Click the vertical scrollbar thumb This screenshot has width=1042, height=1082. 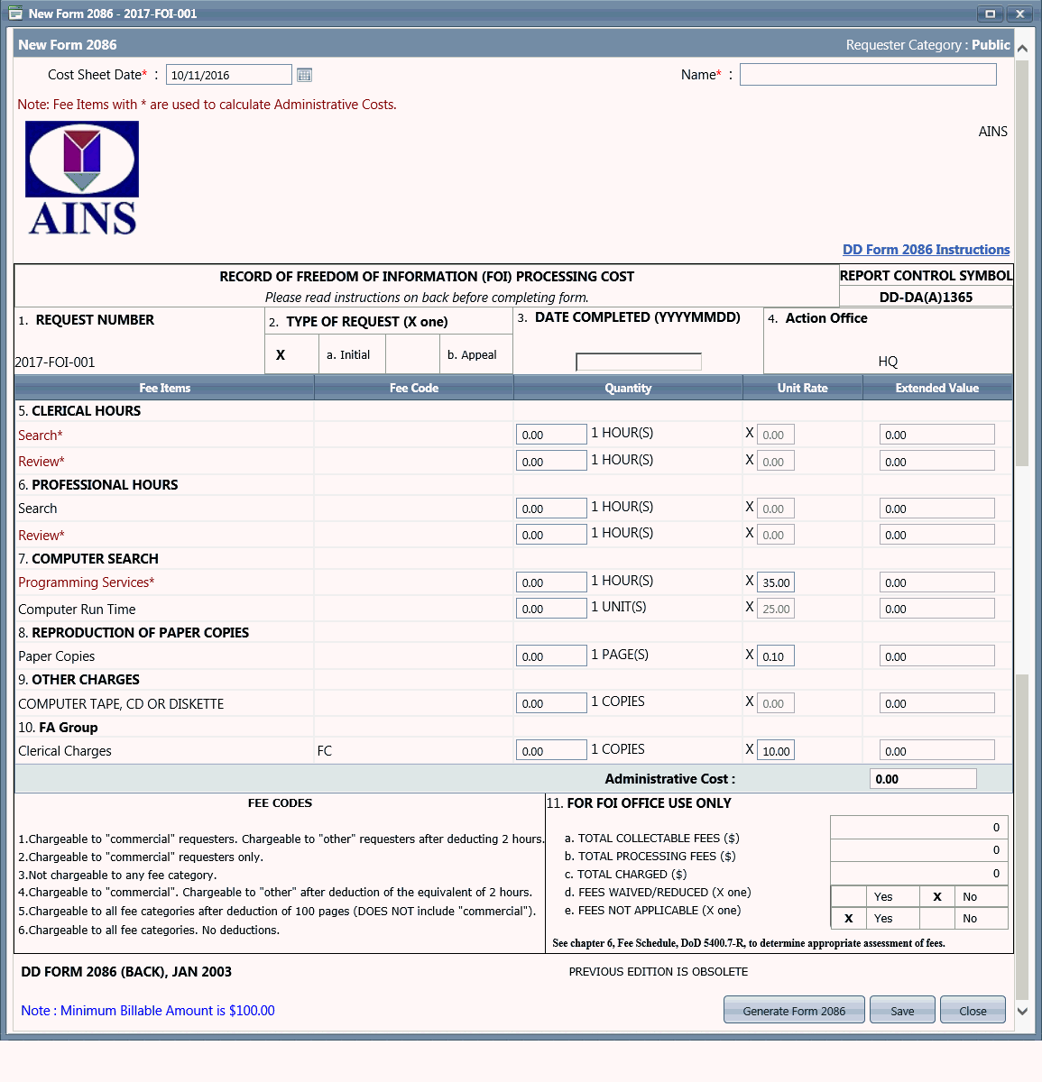pos(1022,261)
